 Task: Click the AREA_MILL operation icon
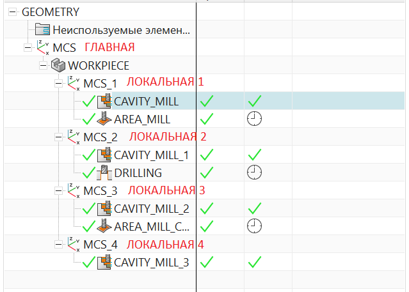pos(104,119)
